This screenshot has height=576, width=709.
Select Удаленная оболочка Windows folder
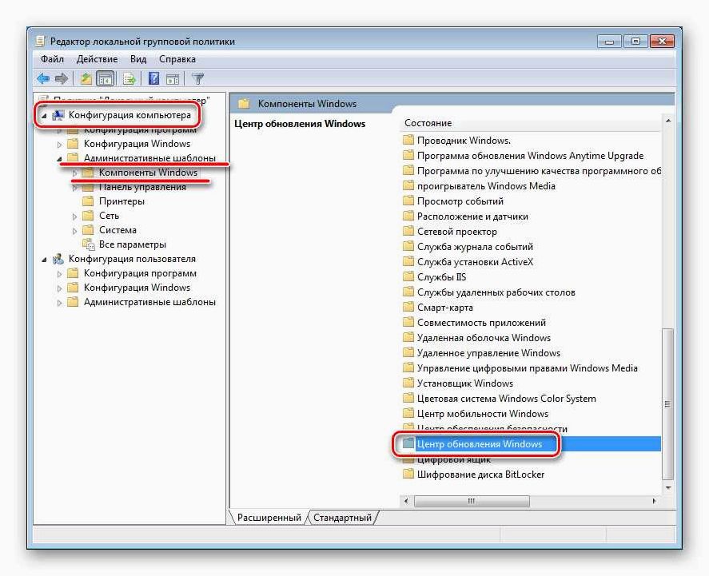[484, 338]
